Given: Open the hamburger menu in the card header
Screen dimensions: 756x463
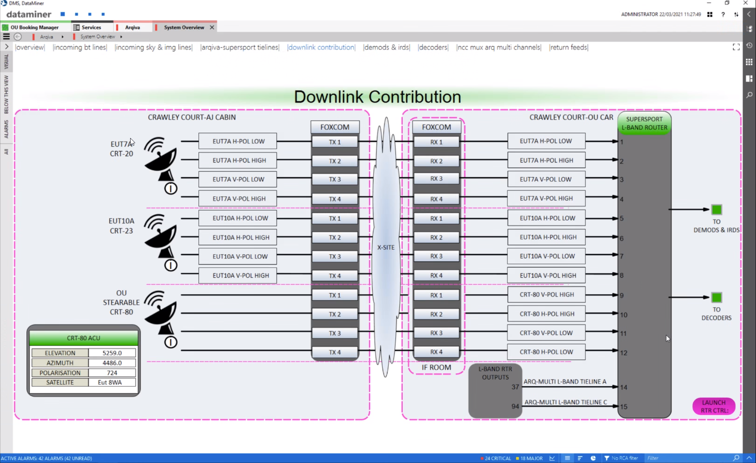Looking at the screenshot, I should click(x=6, y=36).
